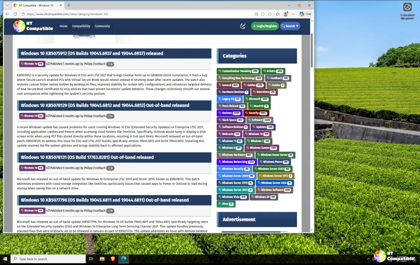Open Task View on the taskbar
Image resolution: width=420 pixels, height=265 pixels.
coord(91,259)
